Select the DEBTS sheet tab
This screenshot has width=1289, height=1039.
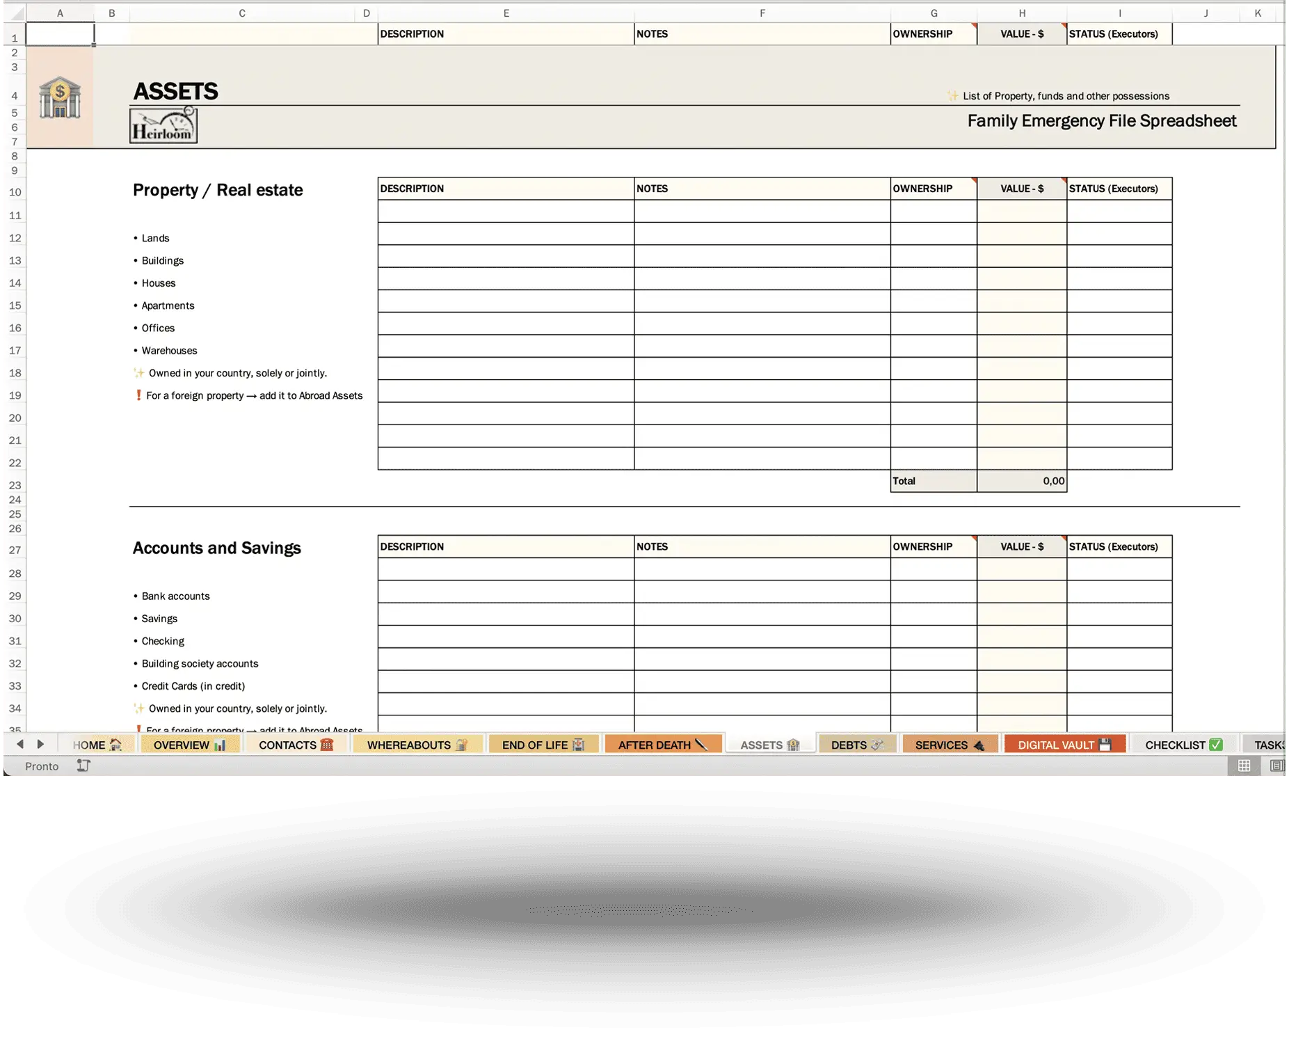pos(856,745)
